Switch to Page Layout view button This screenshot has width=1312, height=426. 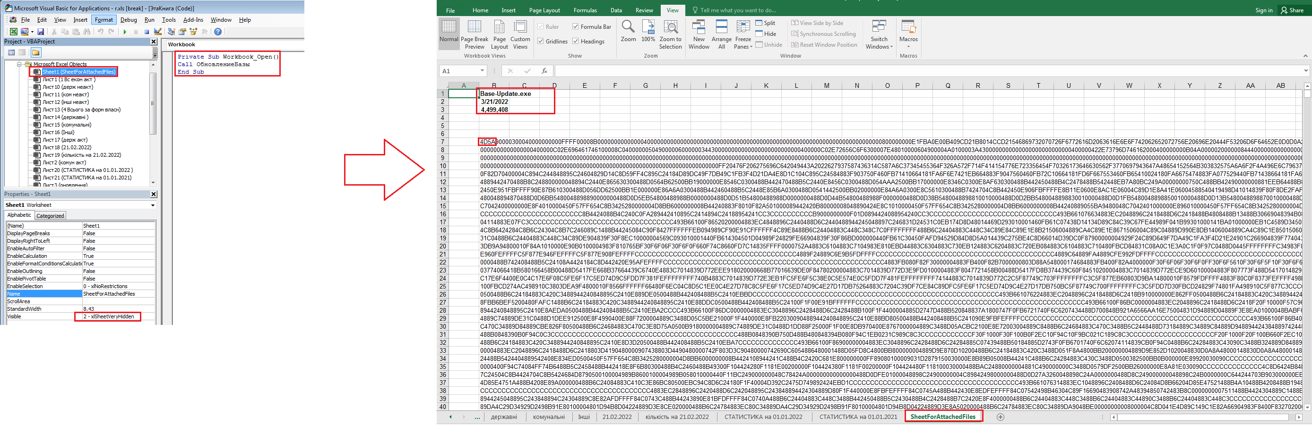[500, 34]
